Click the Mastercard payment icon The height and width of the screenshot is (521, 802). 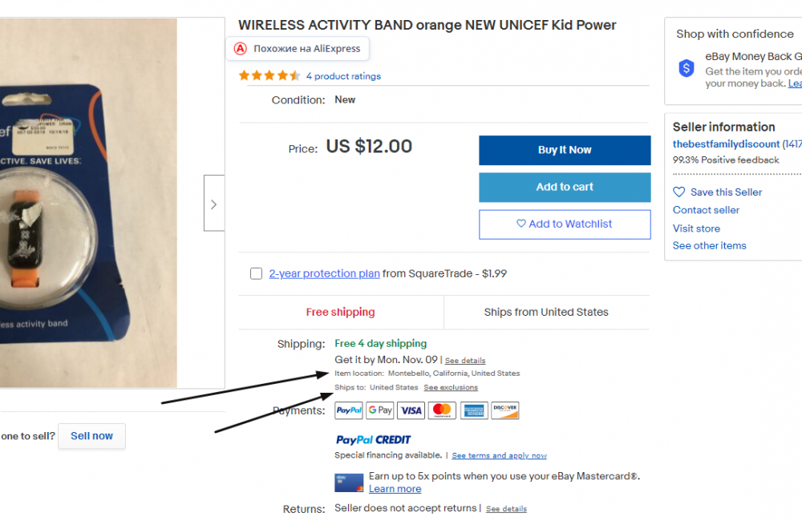pyautogui.click(x=442, y=410)
